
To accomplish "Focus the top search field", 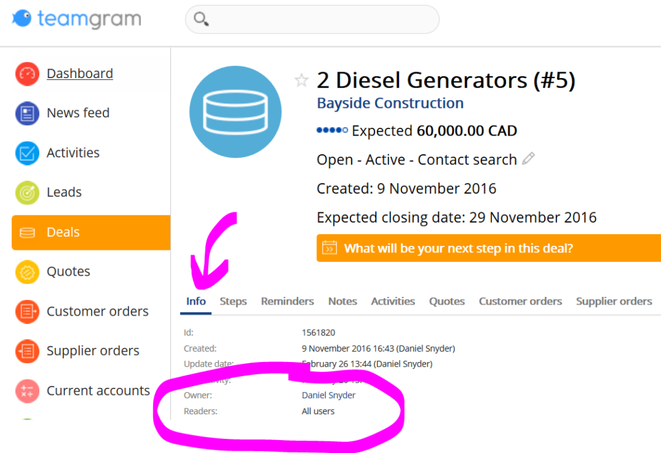I will [312, 19].
